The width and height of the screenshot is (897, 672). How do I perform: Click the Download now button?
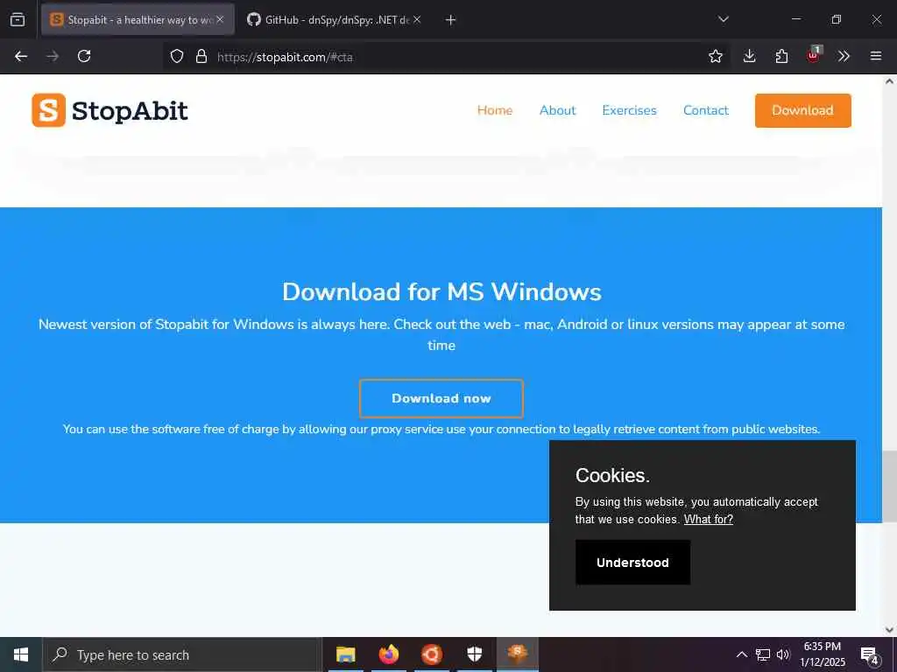pyautogui.click(x=441, y=398)
